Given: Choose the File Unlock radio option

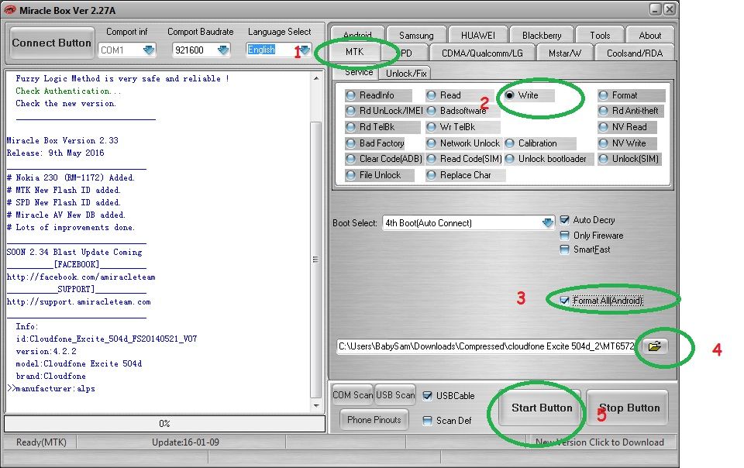Looking at the screenshot, I should click(350, 175).
